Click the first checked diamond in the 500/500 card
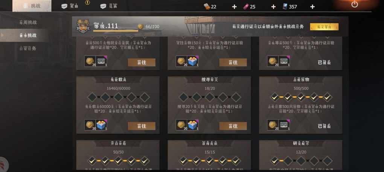This screenshot has height=172, width=384. coord(275,97)
